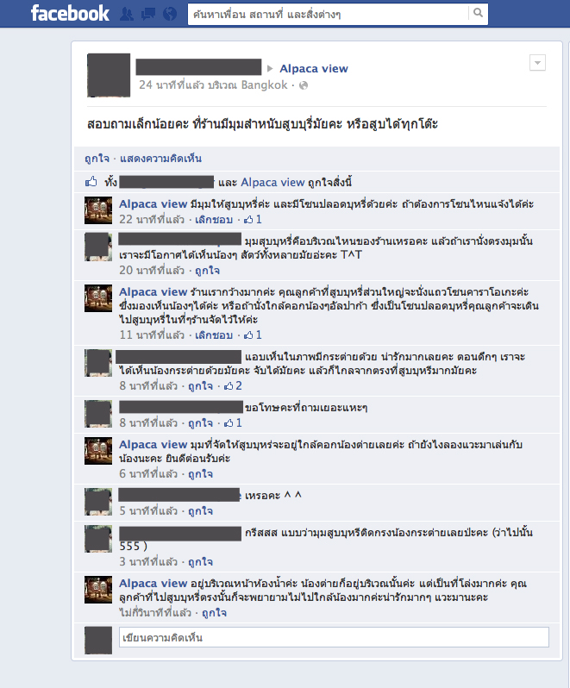Click the Facebook logo
Image resolution: width=570 pixels, height=688 pixels.
tap(70, 14)
